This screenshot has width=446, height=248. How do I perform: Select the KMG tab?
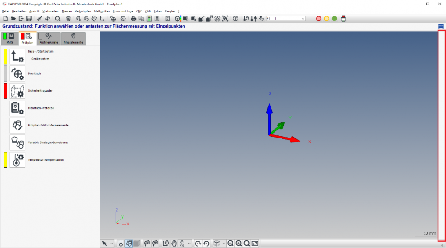(x=10, y=39)
